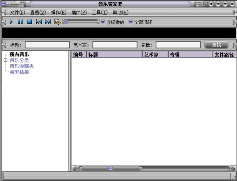The image size is (237, 181).
Task: Expand the 音乐分类 tree node
Action: coord(6,60)
